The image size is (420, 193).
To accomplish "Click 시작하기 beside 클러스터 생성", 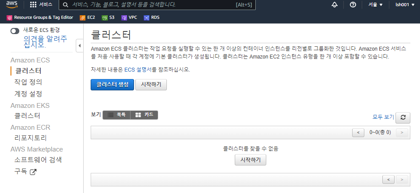I will (x=151, y=85).
